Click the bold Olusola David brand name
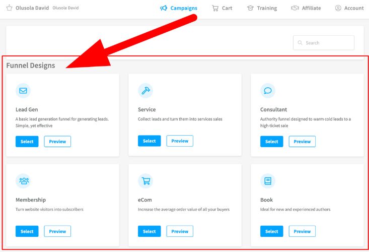 tap(32, 8)
